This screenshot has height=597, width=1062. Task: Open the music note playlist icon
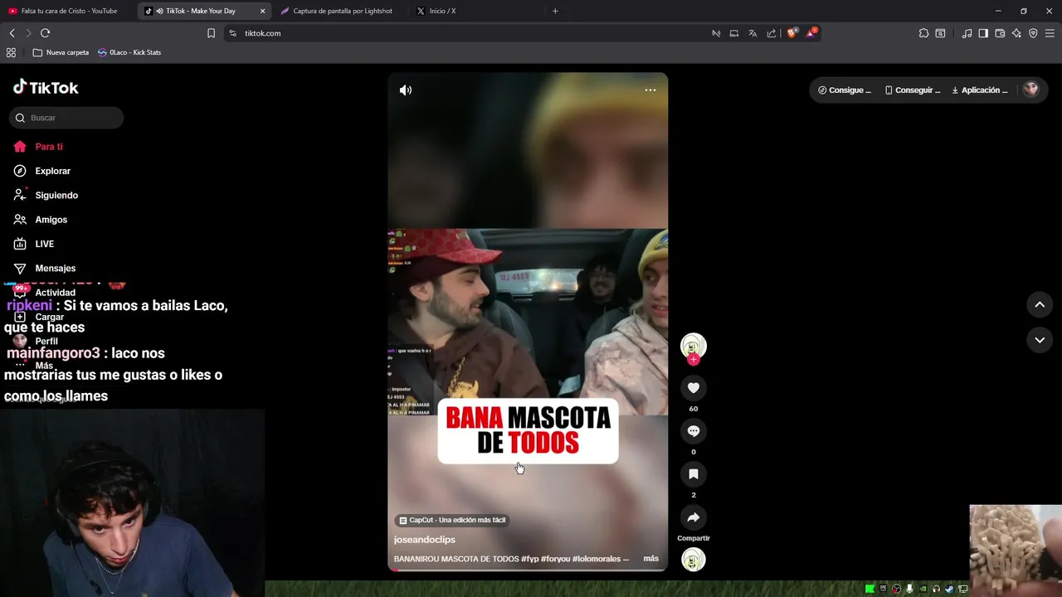[x=967, y=33]
